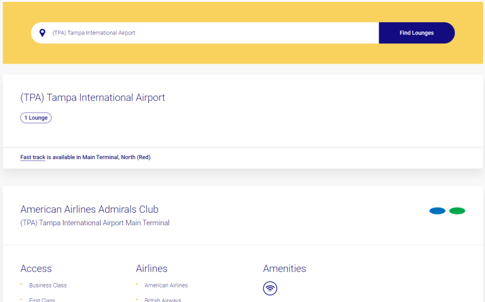Click the blue oval indicator
The width and height of the screenshot is (485, 302).
437,211
